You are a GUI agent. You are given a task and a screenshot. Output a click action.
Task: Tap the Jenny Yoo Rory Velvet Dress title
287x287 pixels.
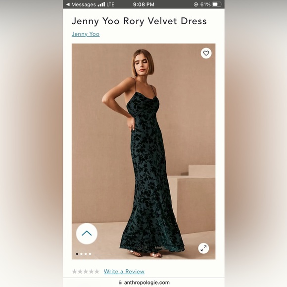pyautogui.click(x=139, y=21)
